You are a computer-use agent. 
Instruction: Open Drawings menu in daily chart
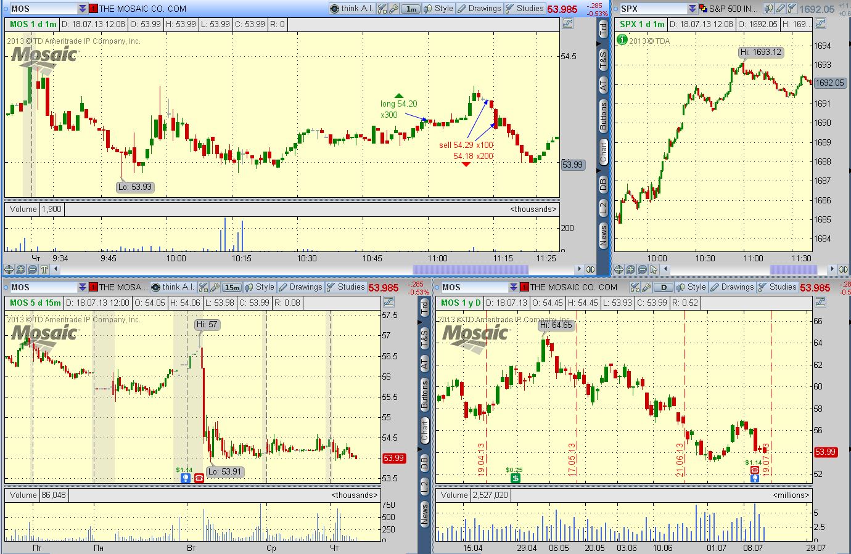point(732,287)
